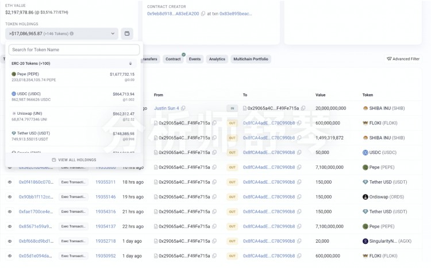This screenshot has width=431, height=268.
Task: Click the Uniswap token icon in holdings list
Action: tap(14, 114)
